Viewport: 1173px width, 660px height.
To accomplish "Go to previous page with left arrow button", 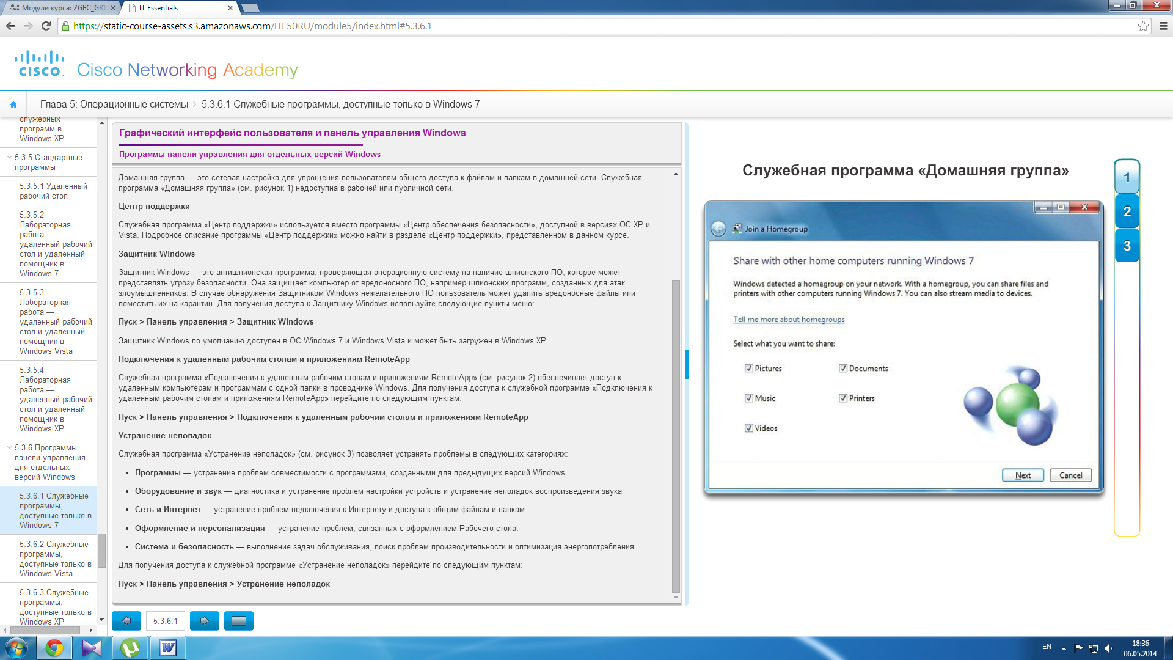I will click(126, 621).
